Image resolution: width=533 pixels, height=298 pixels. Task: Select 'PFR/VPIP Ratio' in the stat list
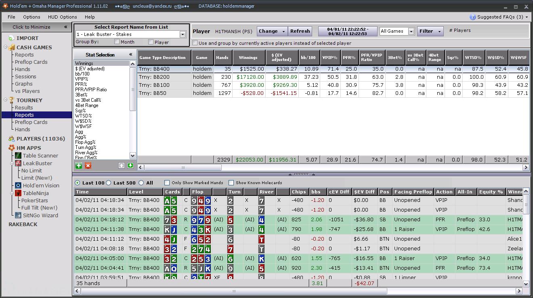(91, 90)
